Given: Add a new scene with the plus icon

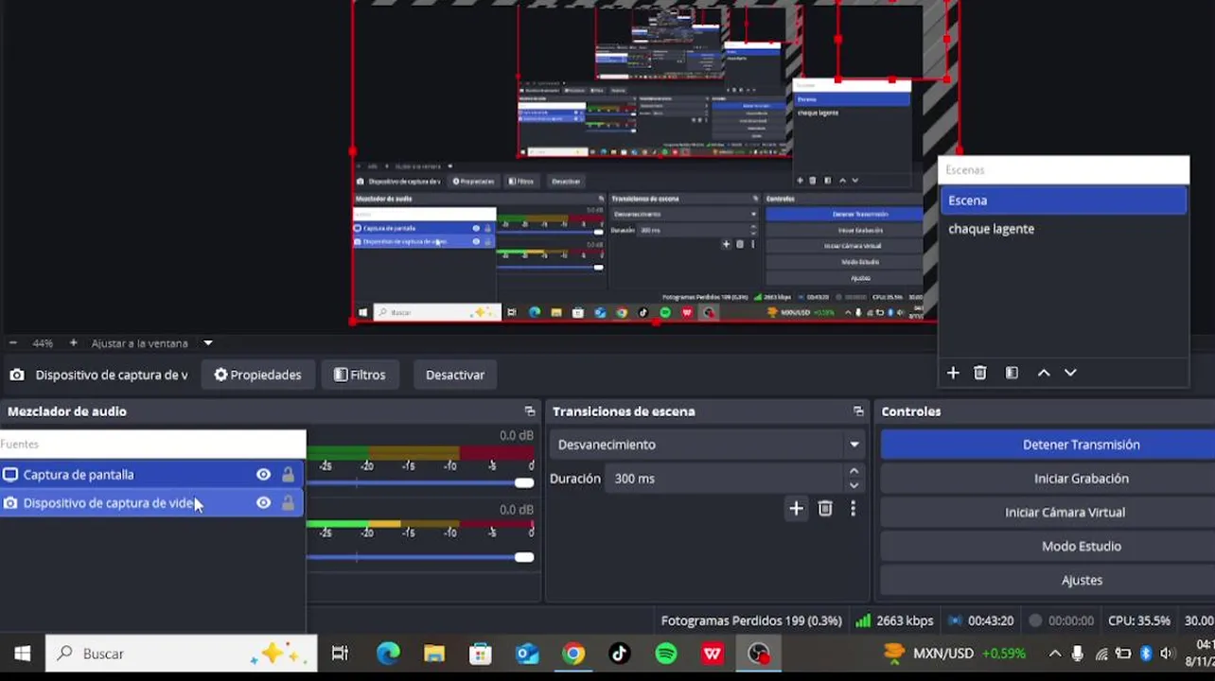Looking at the screenshot, I should (x=953, y=373).
